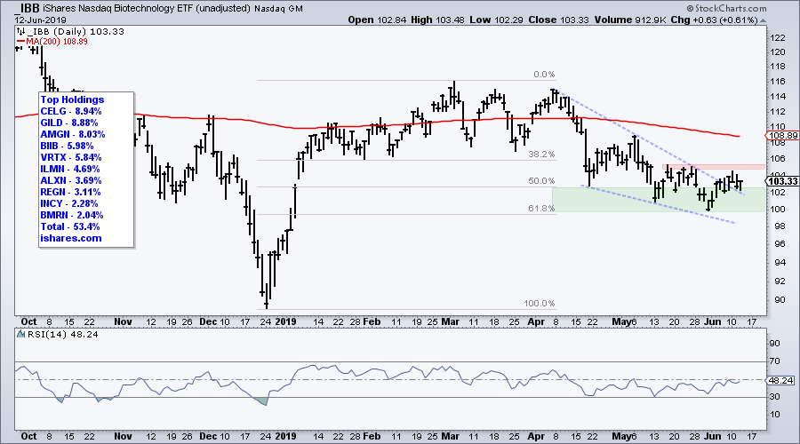Click the red MA(200) line swatch in legend

20,41
